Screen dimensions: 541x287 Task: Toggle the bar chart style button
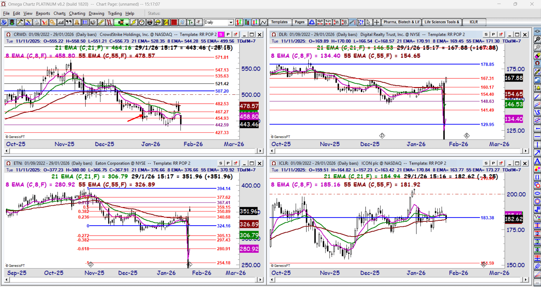(x=239, y=22)
